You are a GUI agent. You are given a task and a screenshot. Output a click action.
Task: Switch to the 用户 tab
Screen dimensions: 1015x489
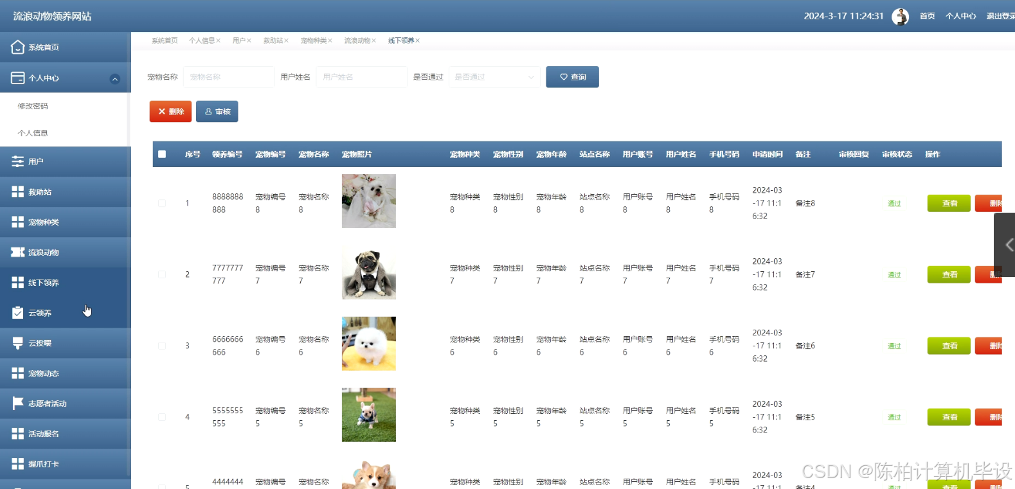238,40
